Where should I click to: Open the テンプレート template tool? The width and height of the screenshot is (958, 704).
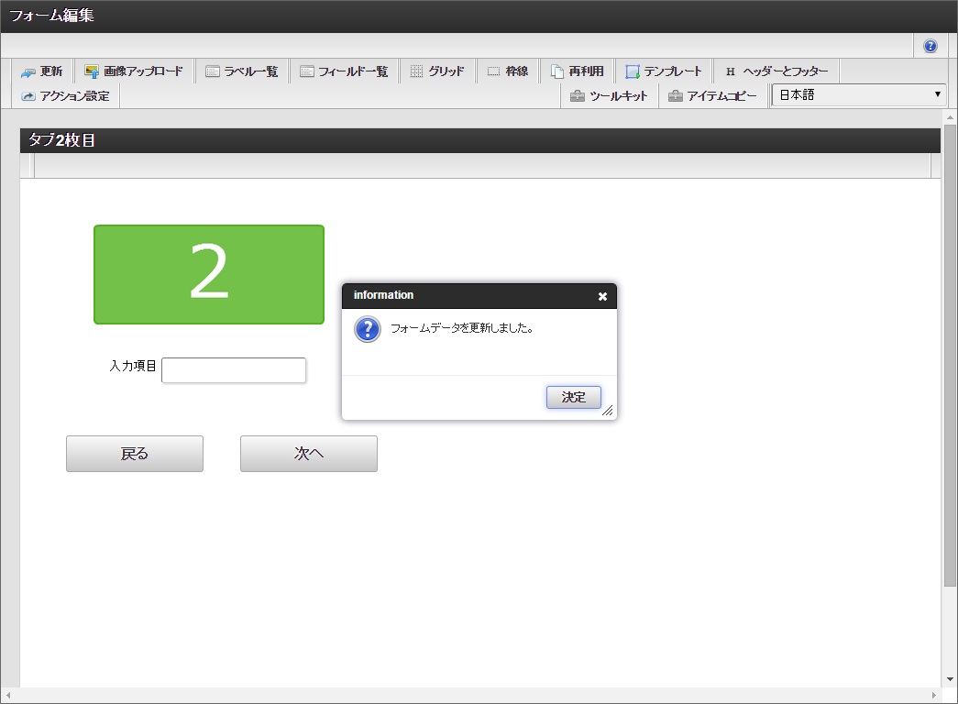pyautogui.click(x=664, y=71)
